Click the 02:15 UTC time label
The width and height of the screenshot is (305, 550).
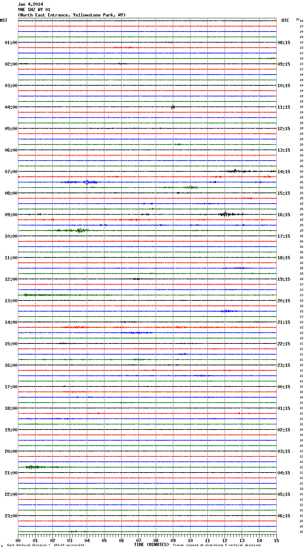(284, 430)
